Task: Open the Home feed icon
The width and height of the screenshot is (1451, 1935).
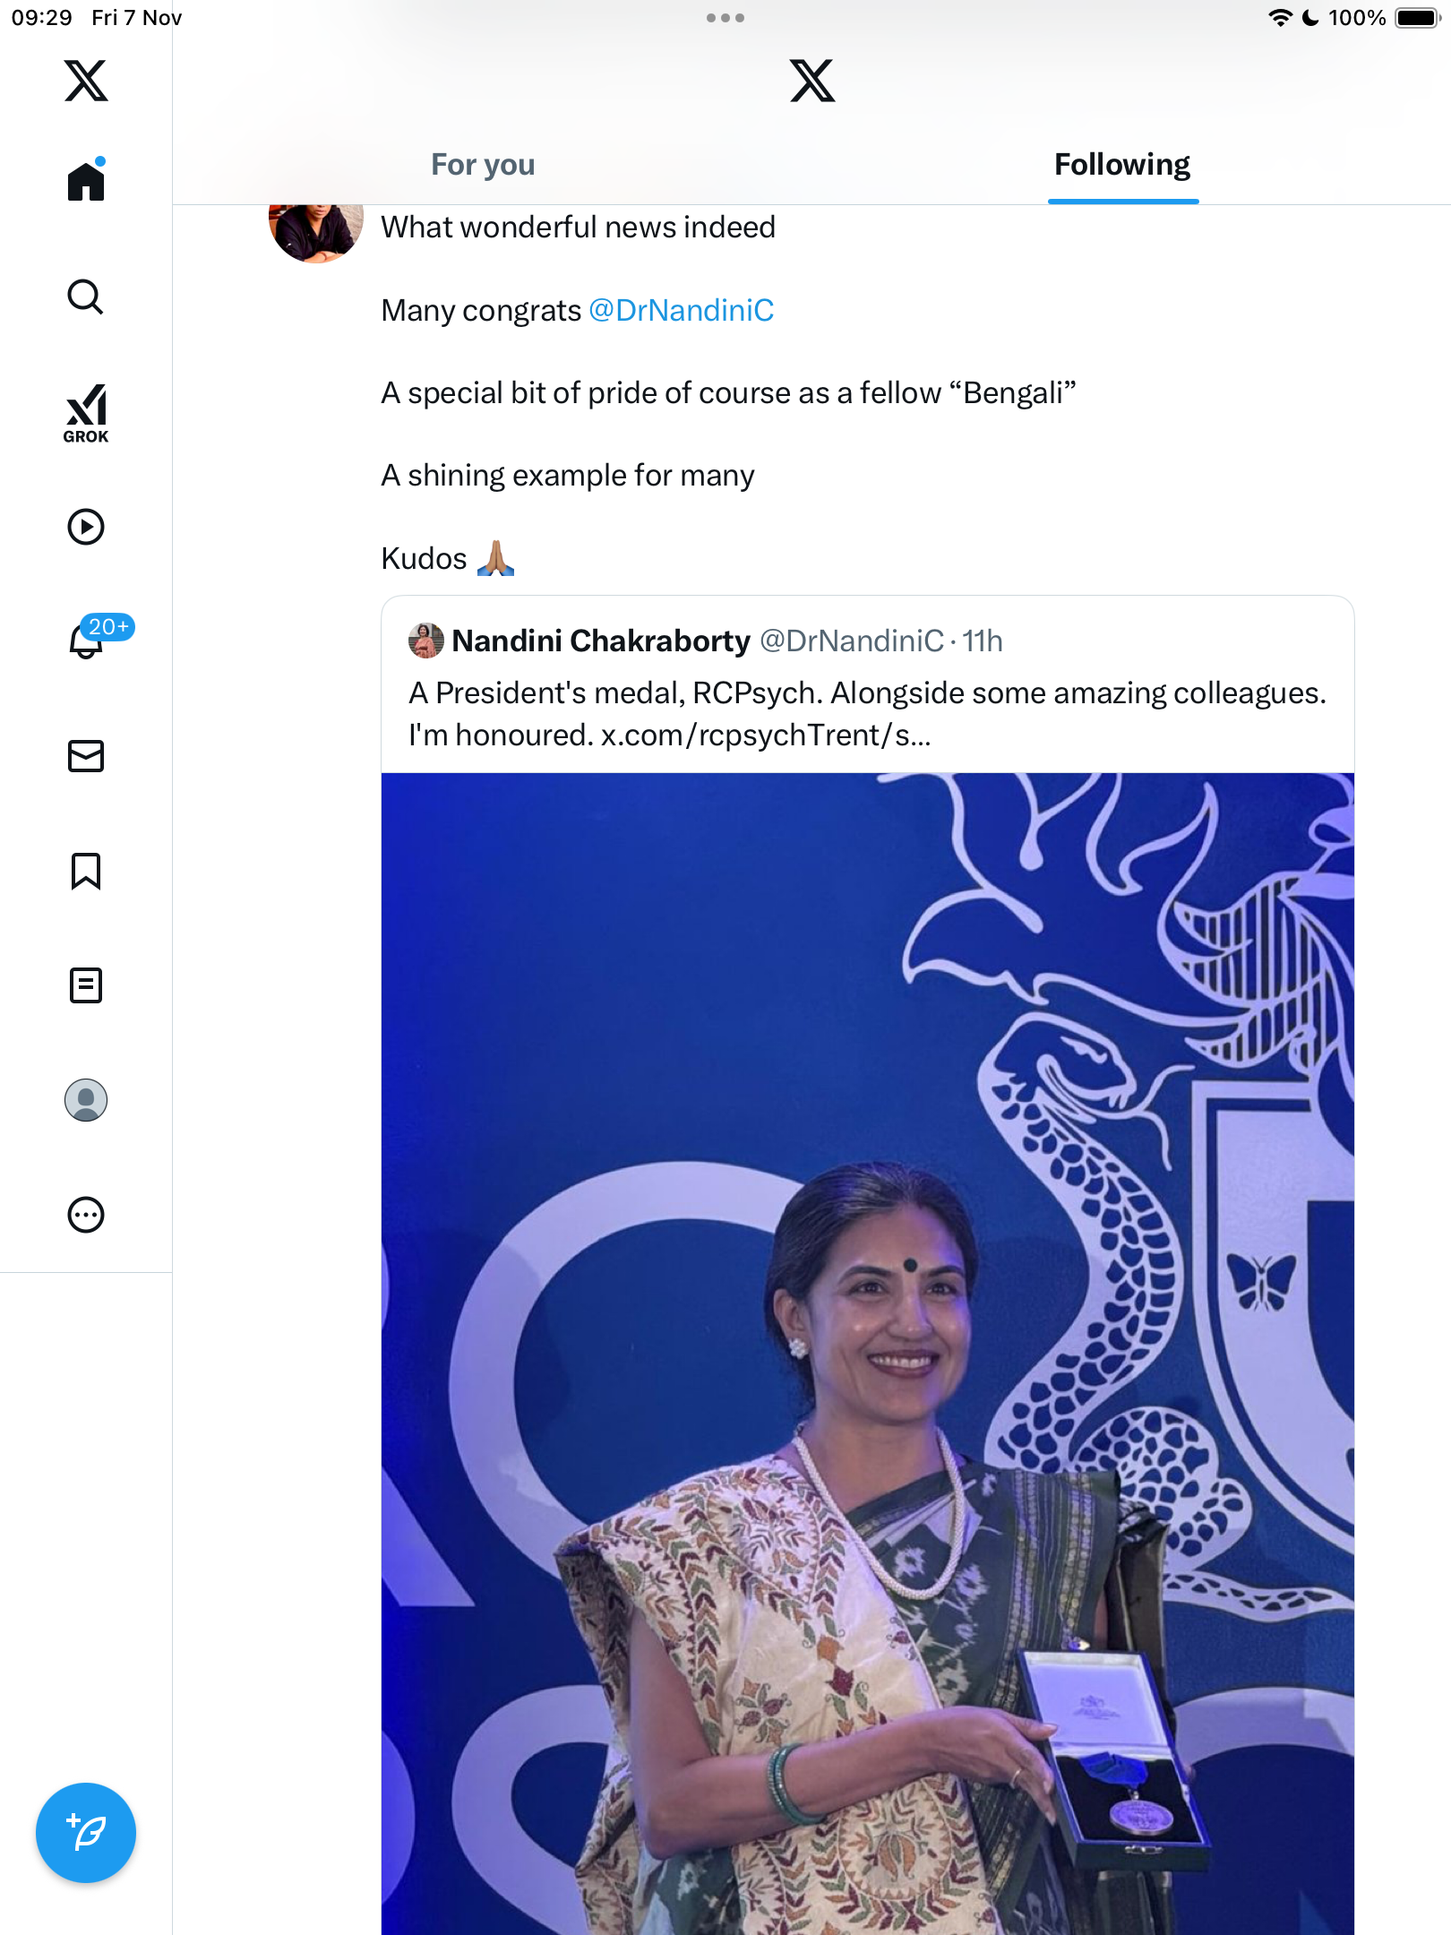Action: (x=86, y=181)
